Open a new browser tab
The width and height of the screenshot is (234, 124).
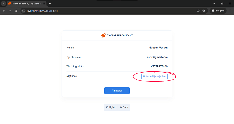(x=50, y=4)
